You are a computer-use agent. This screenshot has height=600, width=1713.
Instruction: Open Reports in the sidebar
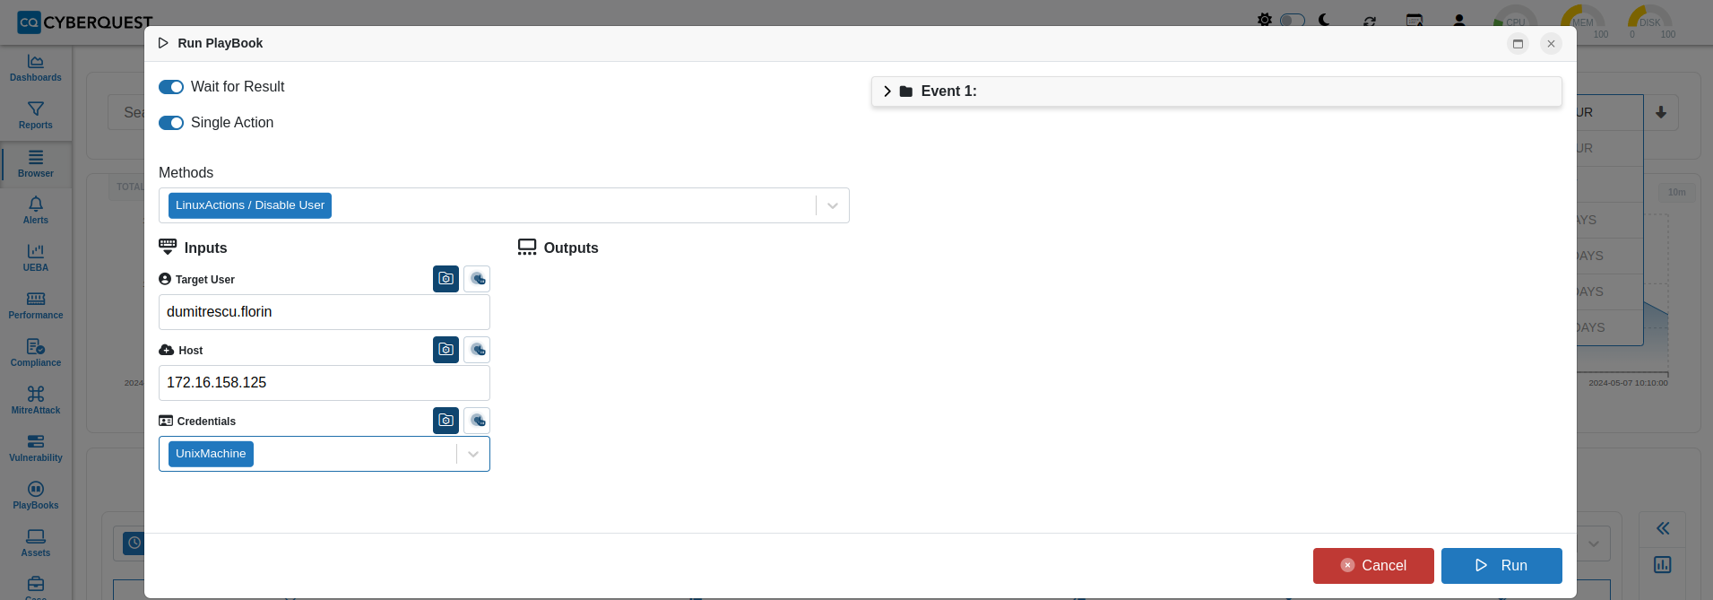coord(36,115)
